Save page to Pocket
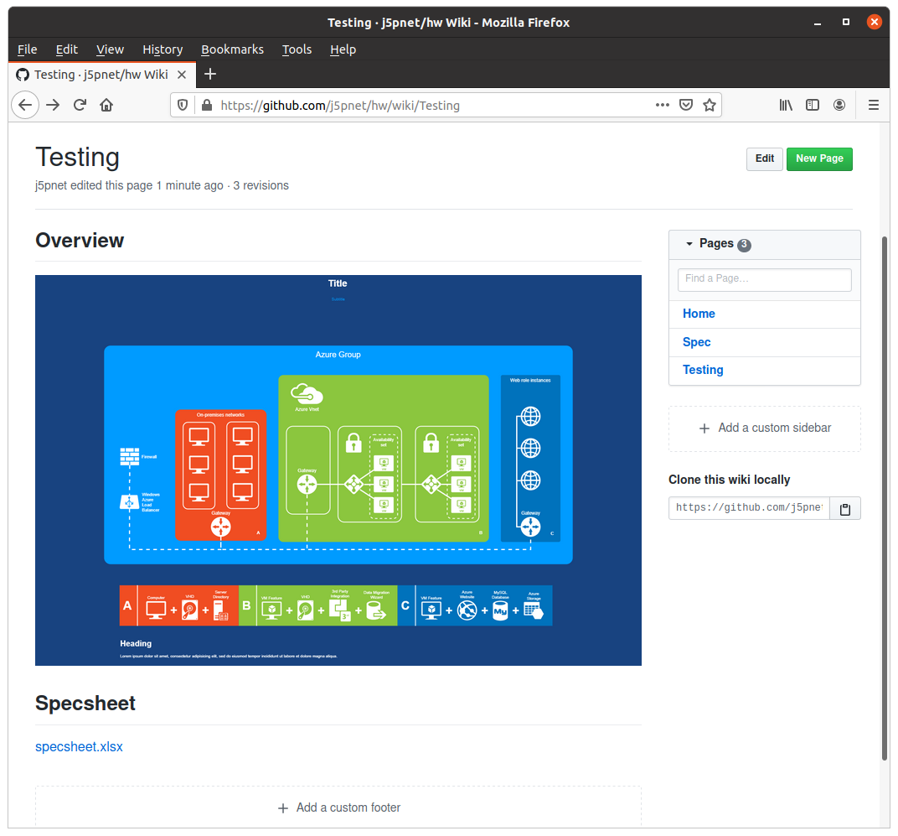Image resolution: width=898 pixels, height=836 pixels. 685,105
